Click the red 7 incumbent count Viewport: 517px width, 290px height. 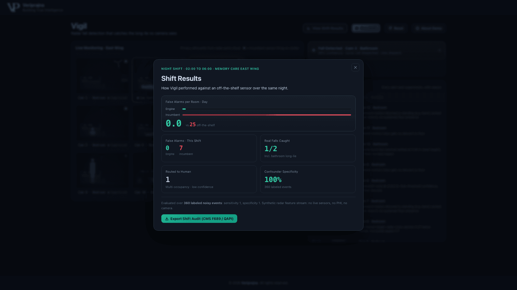181,148
